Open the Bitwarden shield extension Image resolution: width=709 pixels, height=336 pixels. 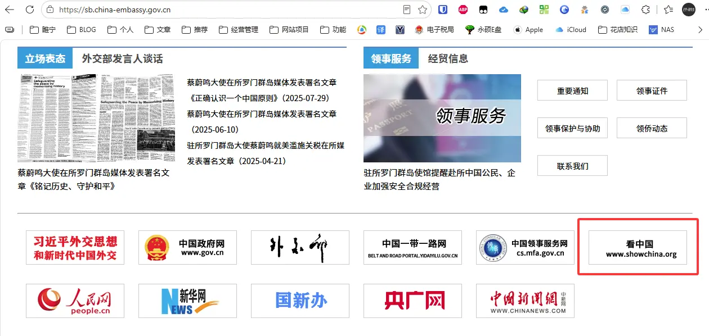pos(442,10)
